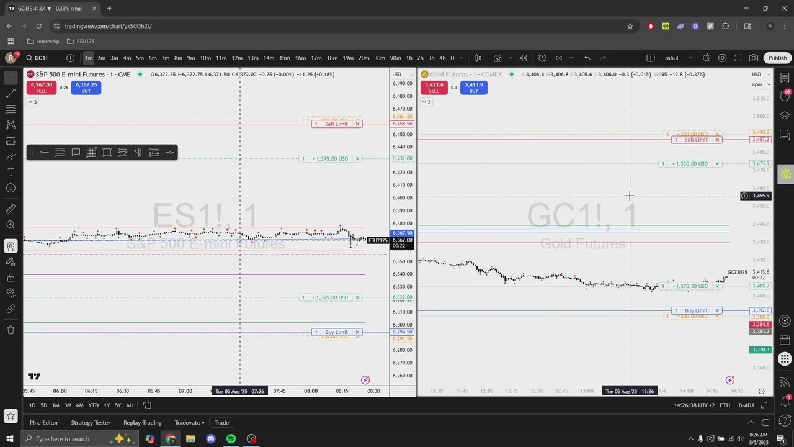The height and width of the screenshot is (447, 794).
Task: Select the D daily interval
Action: (x=452, y=58)
